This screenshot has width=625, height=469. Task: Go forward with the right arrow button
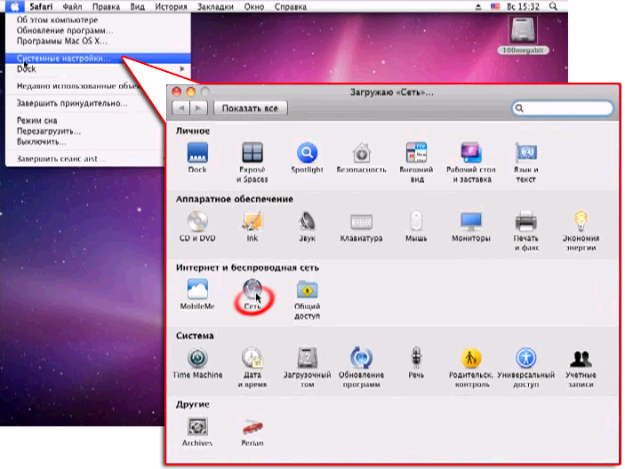198,108
